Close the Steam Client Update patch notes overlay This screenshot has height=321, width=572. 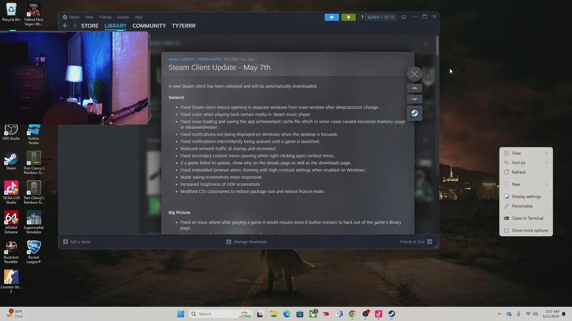[x=415, y=74]
